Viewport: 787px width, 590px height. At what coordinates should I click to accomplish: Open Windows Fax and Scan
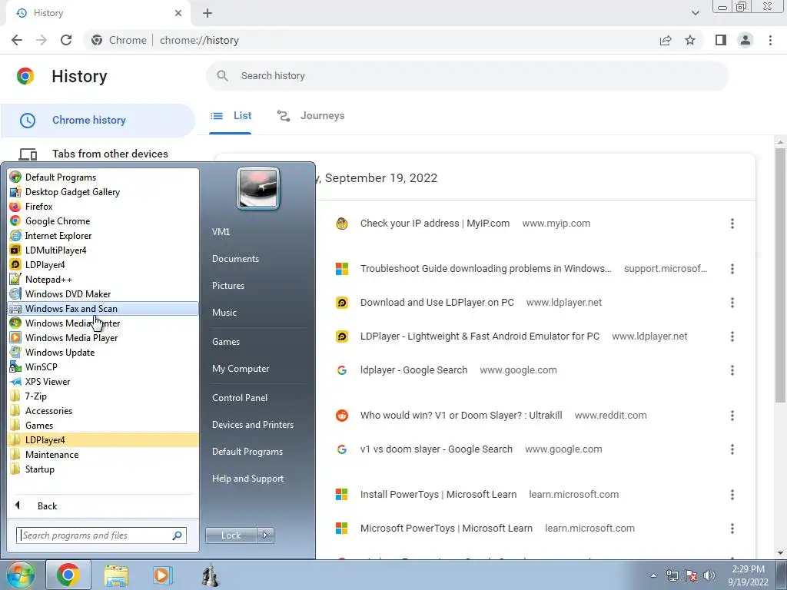click(103, 309)
